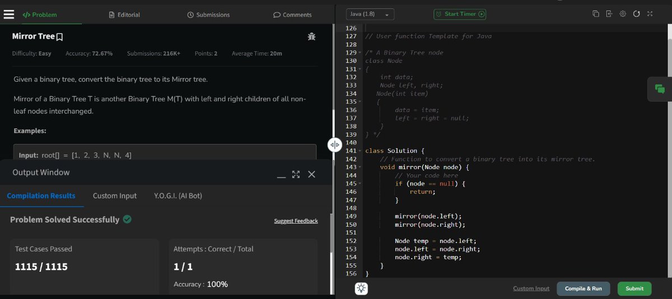Click the 'Test Cases Passed' result card
672x299 pixels.
(85, 267)
